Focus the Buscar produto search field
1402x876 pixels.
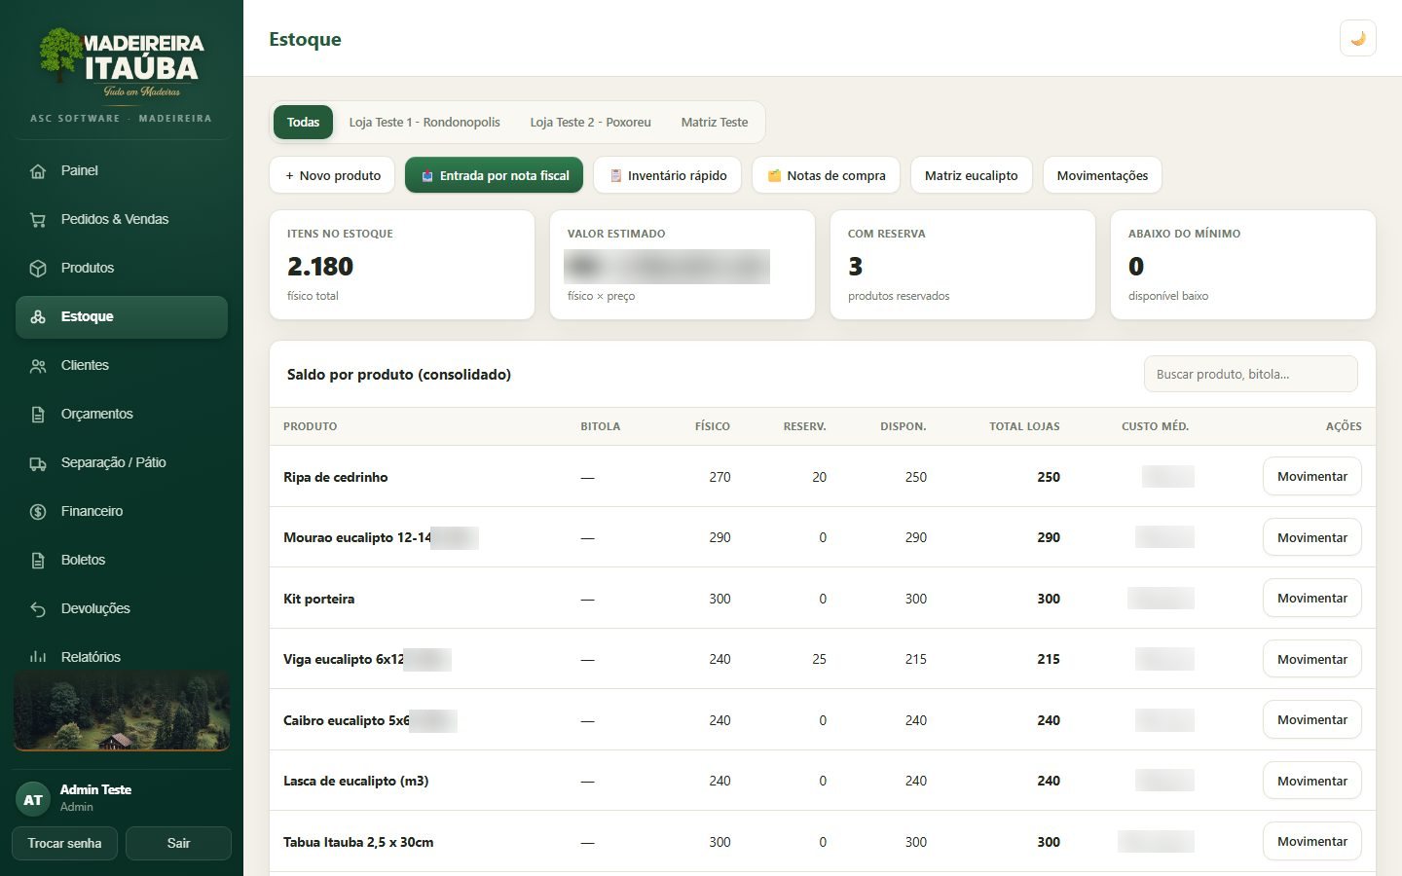1250,374
